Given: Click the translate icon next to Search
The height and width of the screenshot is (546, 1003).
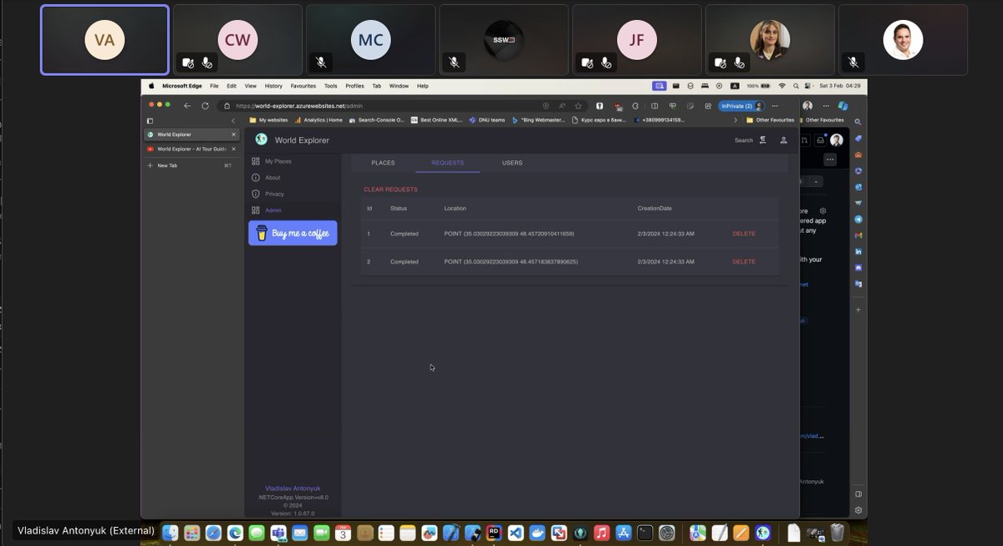Looking at the screenshot, I should [x=763, y=140].
